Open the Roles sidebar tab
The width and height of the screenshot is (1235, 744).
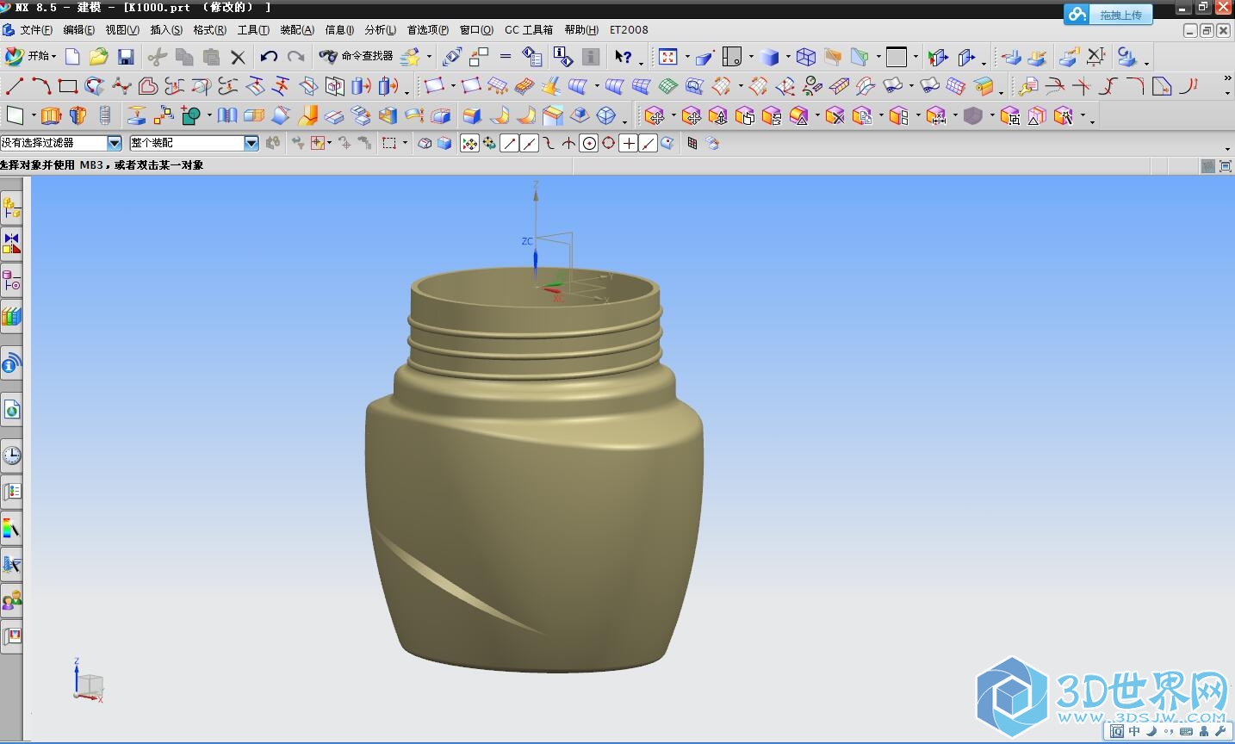click(11, 600)
